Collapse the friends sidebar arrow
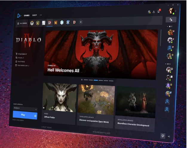 (169, 137)
